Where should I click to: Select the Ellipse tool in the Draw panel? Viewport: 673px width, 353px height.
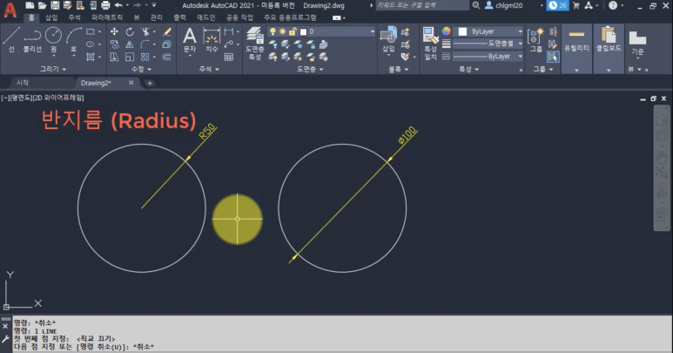[91, 44]
